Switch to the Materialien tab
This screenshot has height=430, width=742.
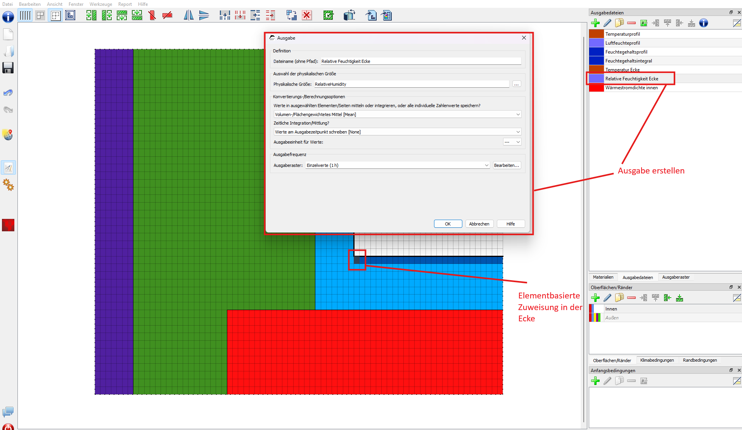[603, 277]
